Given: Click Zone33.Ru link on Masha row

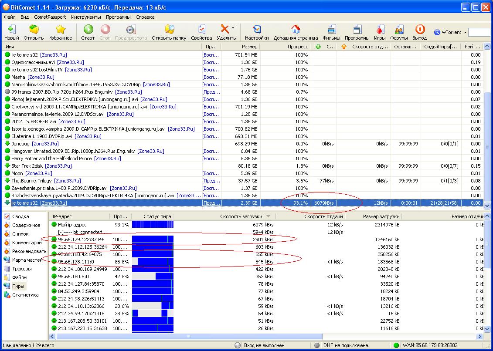Looking at the screenshot, I should click(x=41, y=77).
